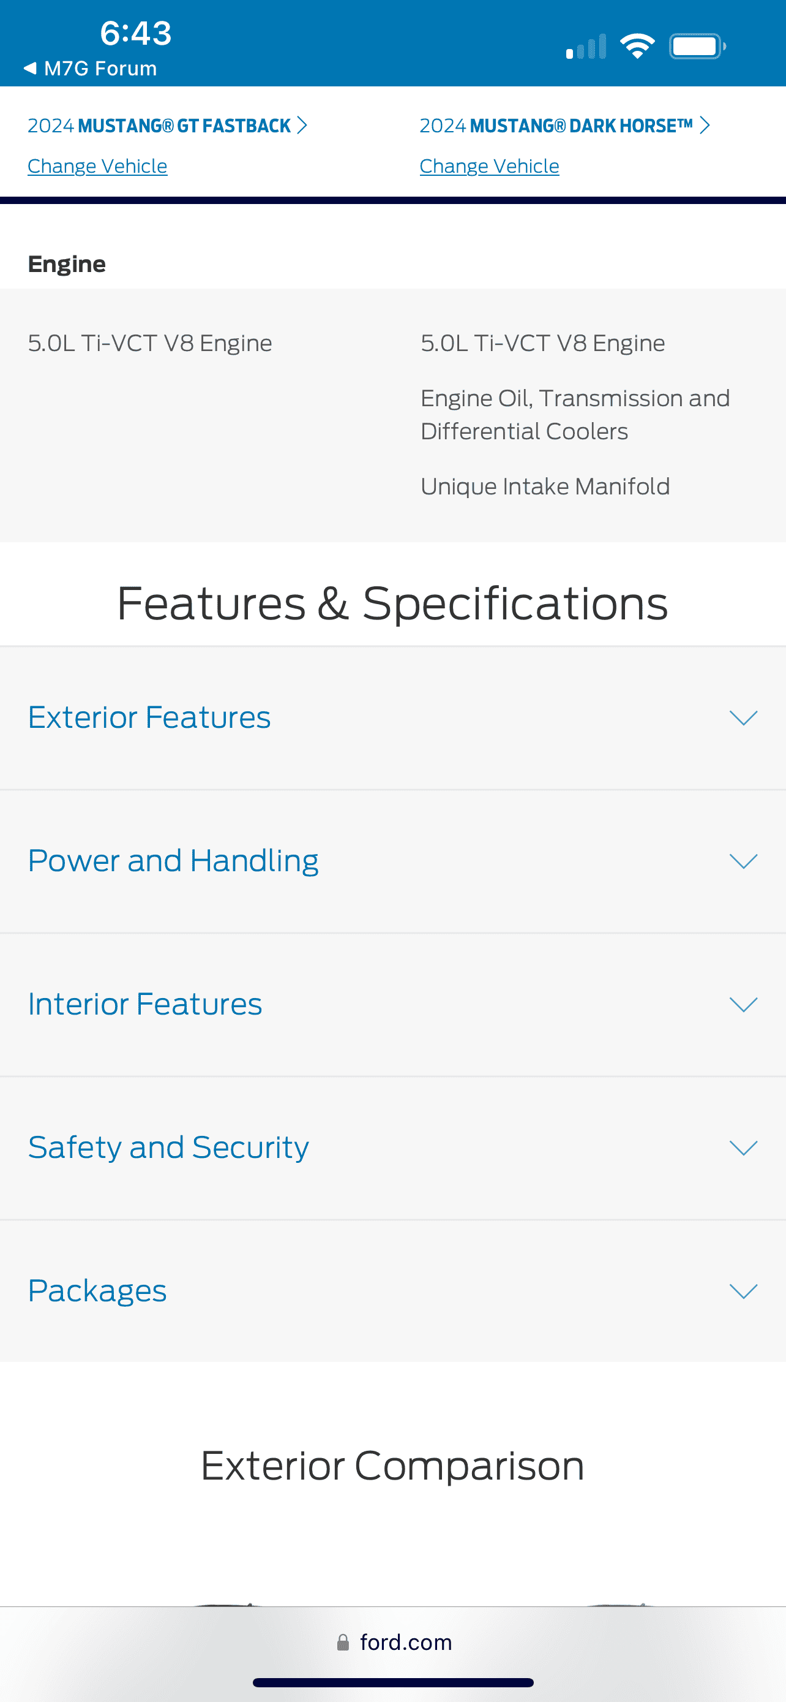Tap the ford.com address bar

click(x=394, y=1643)
